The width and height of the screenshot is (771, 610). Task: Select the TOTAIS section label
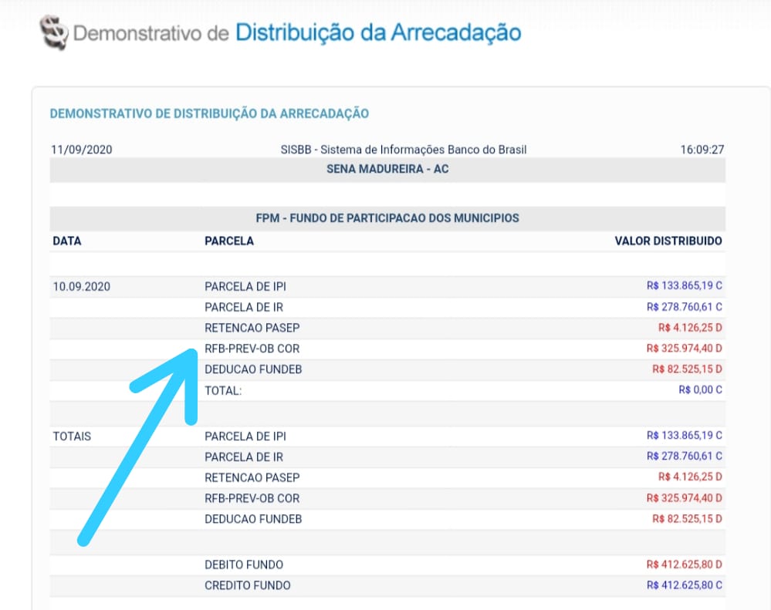pos(72,436)
